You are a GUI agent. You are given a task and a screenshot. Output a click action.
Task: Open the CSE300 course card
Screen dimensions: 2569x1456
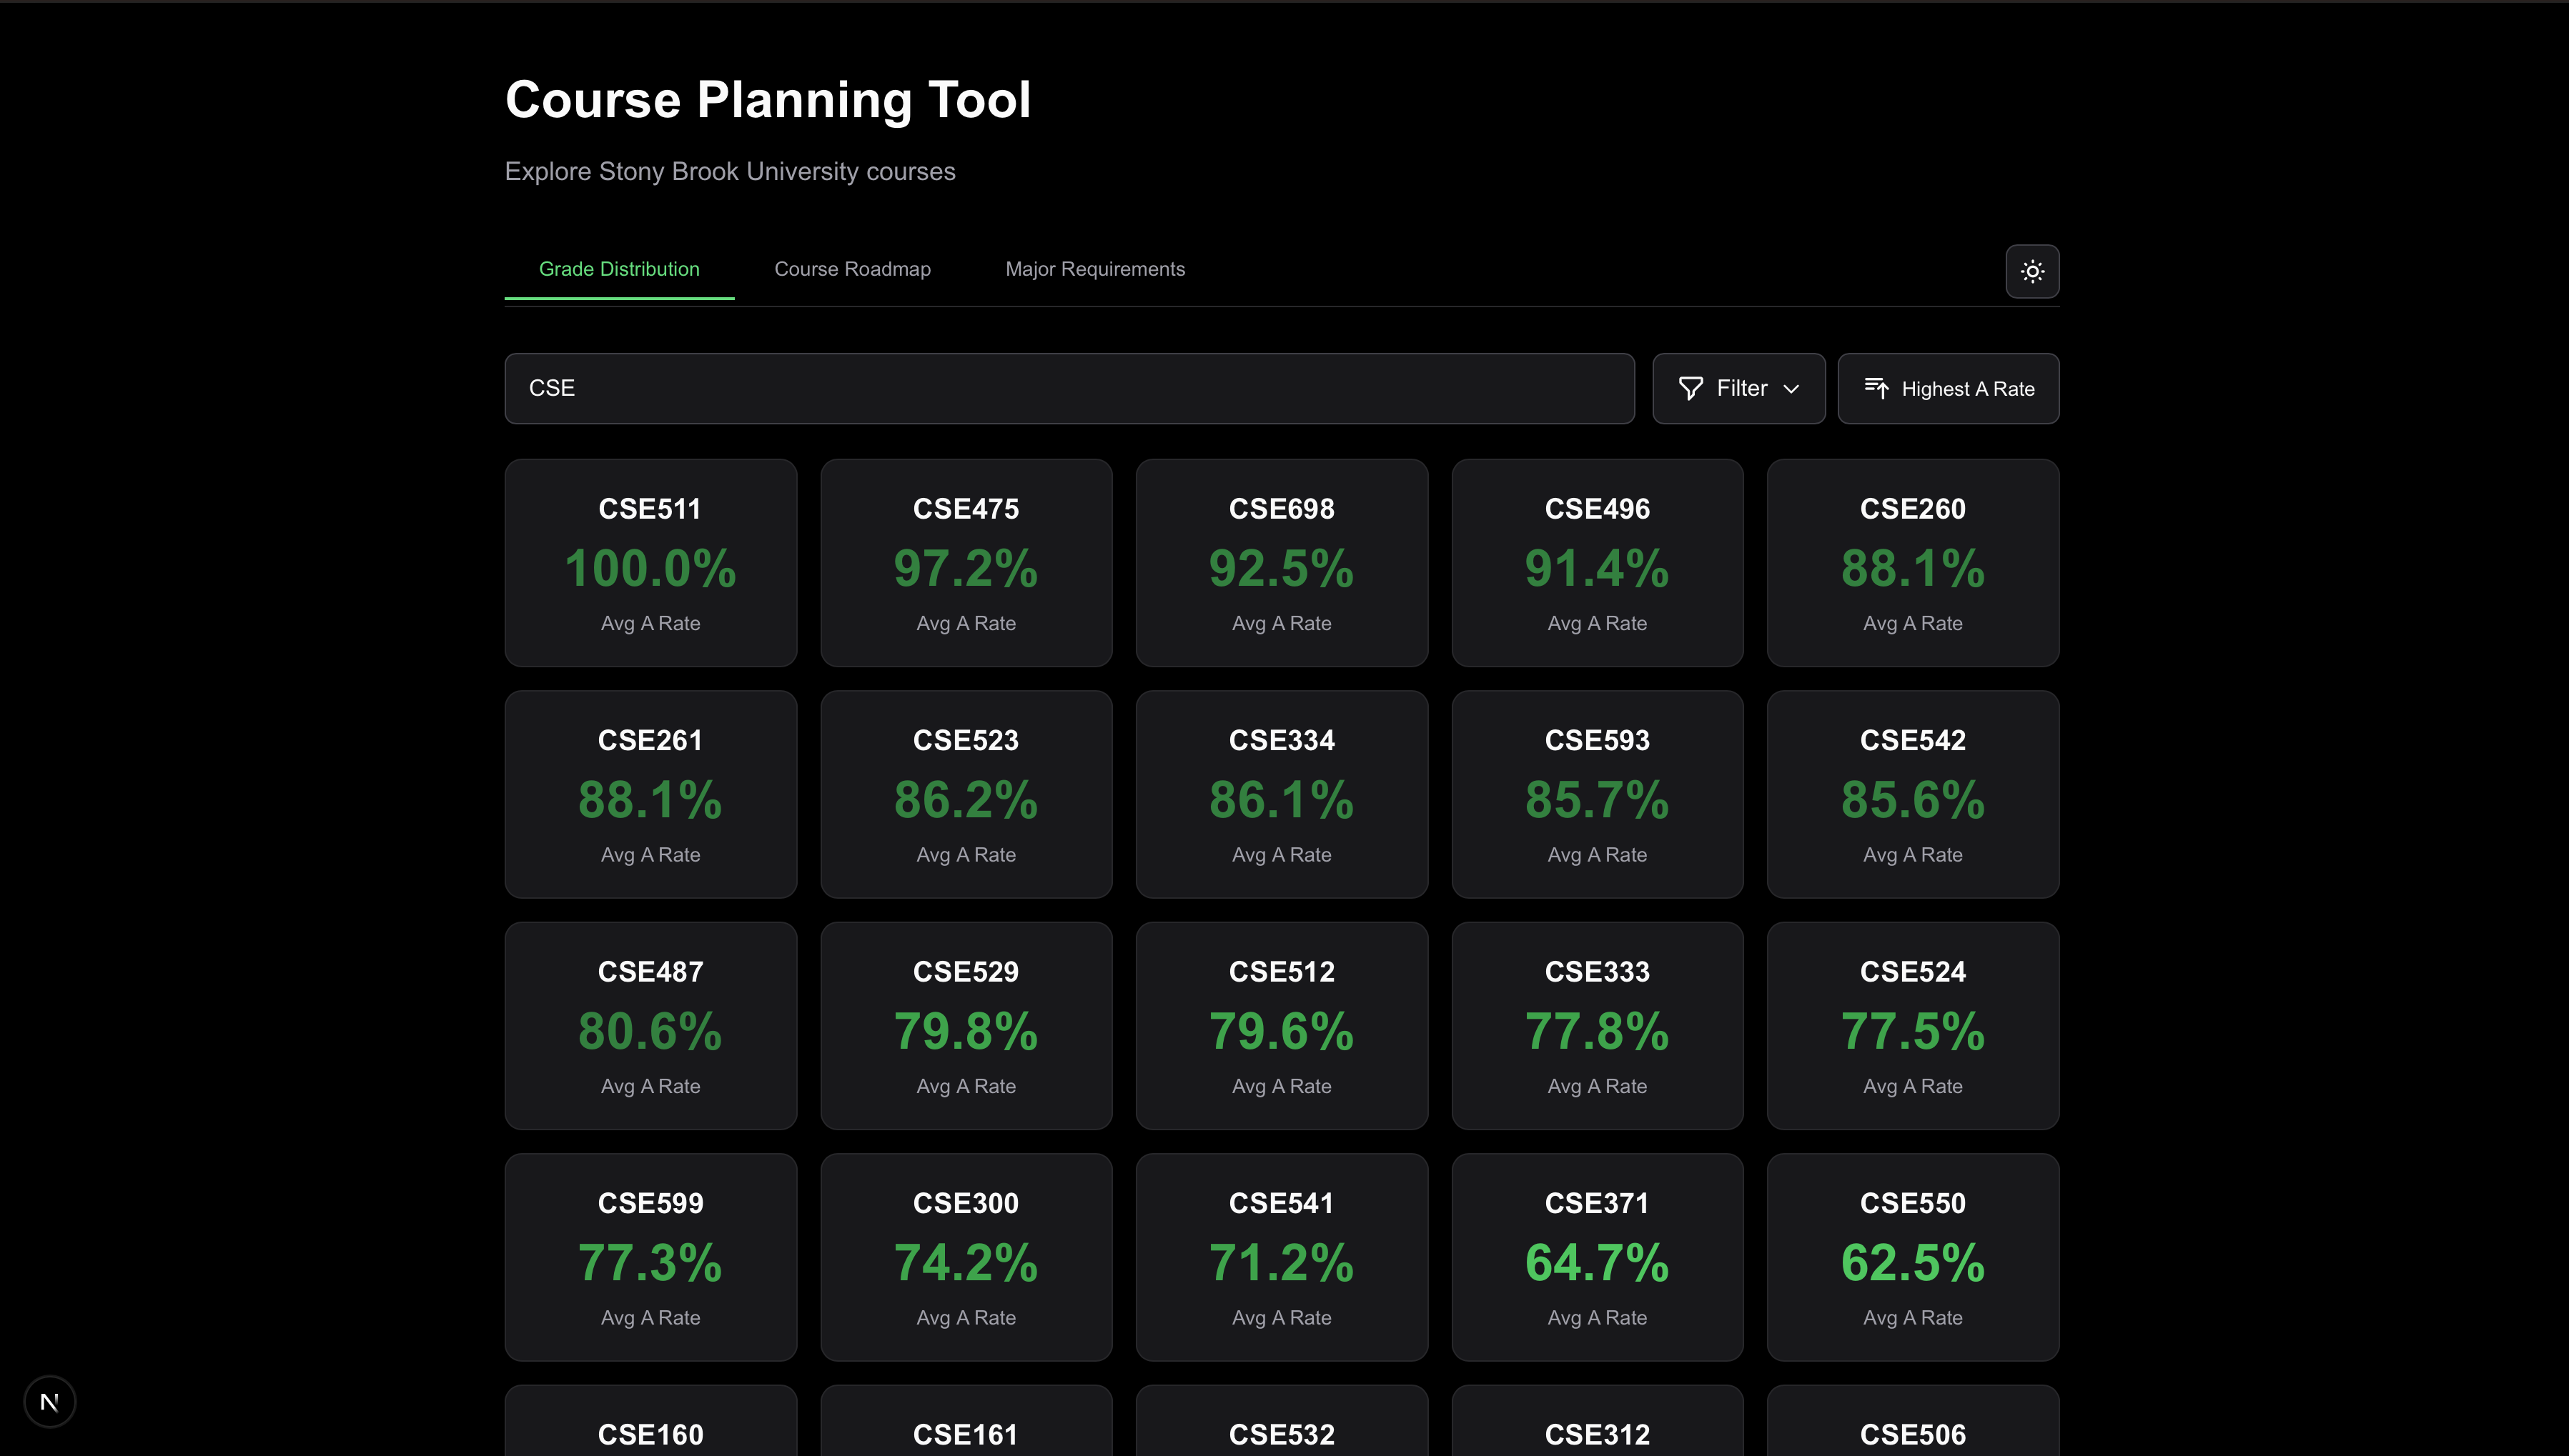[x=966, y=1257]
